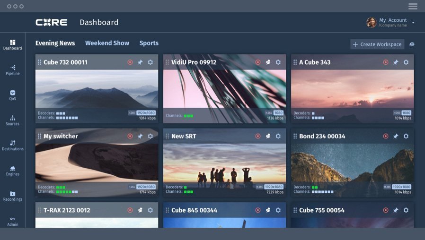Viewport: 425px width, 240px height.
Task: Open settings gear for Bond 234 00034
Action: pyautogui.click(x=406, y=136)
